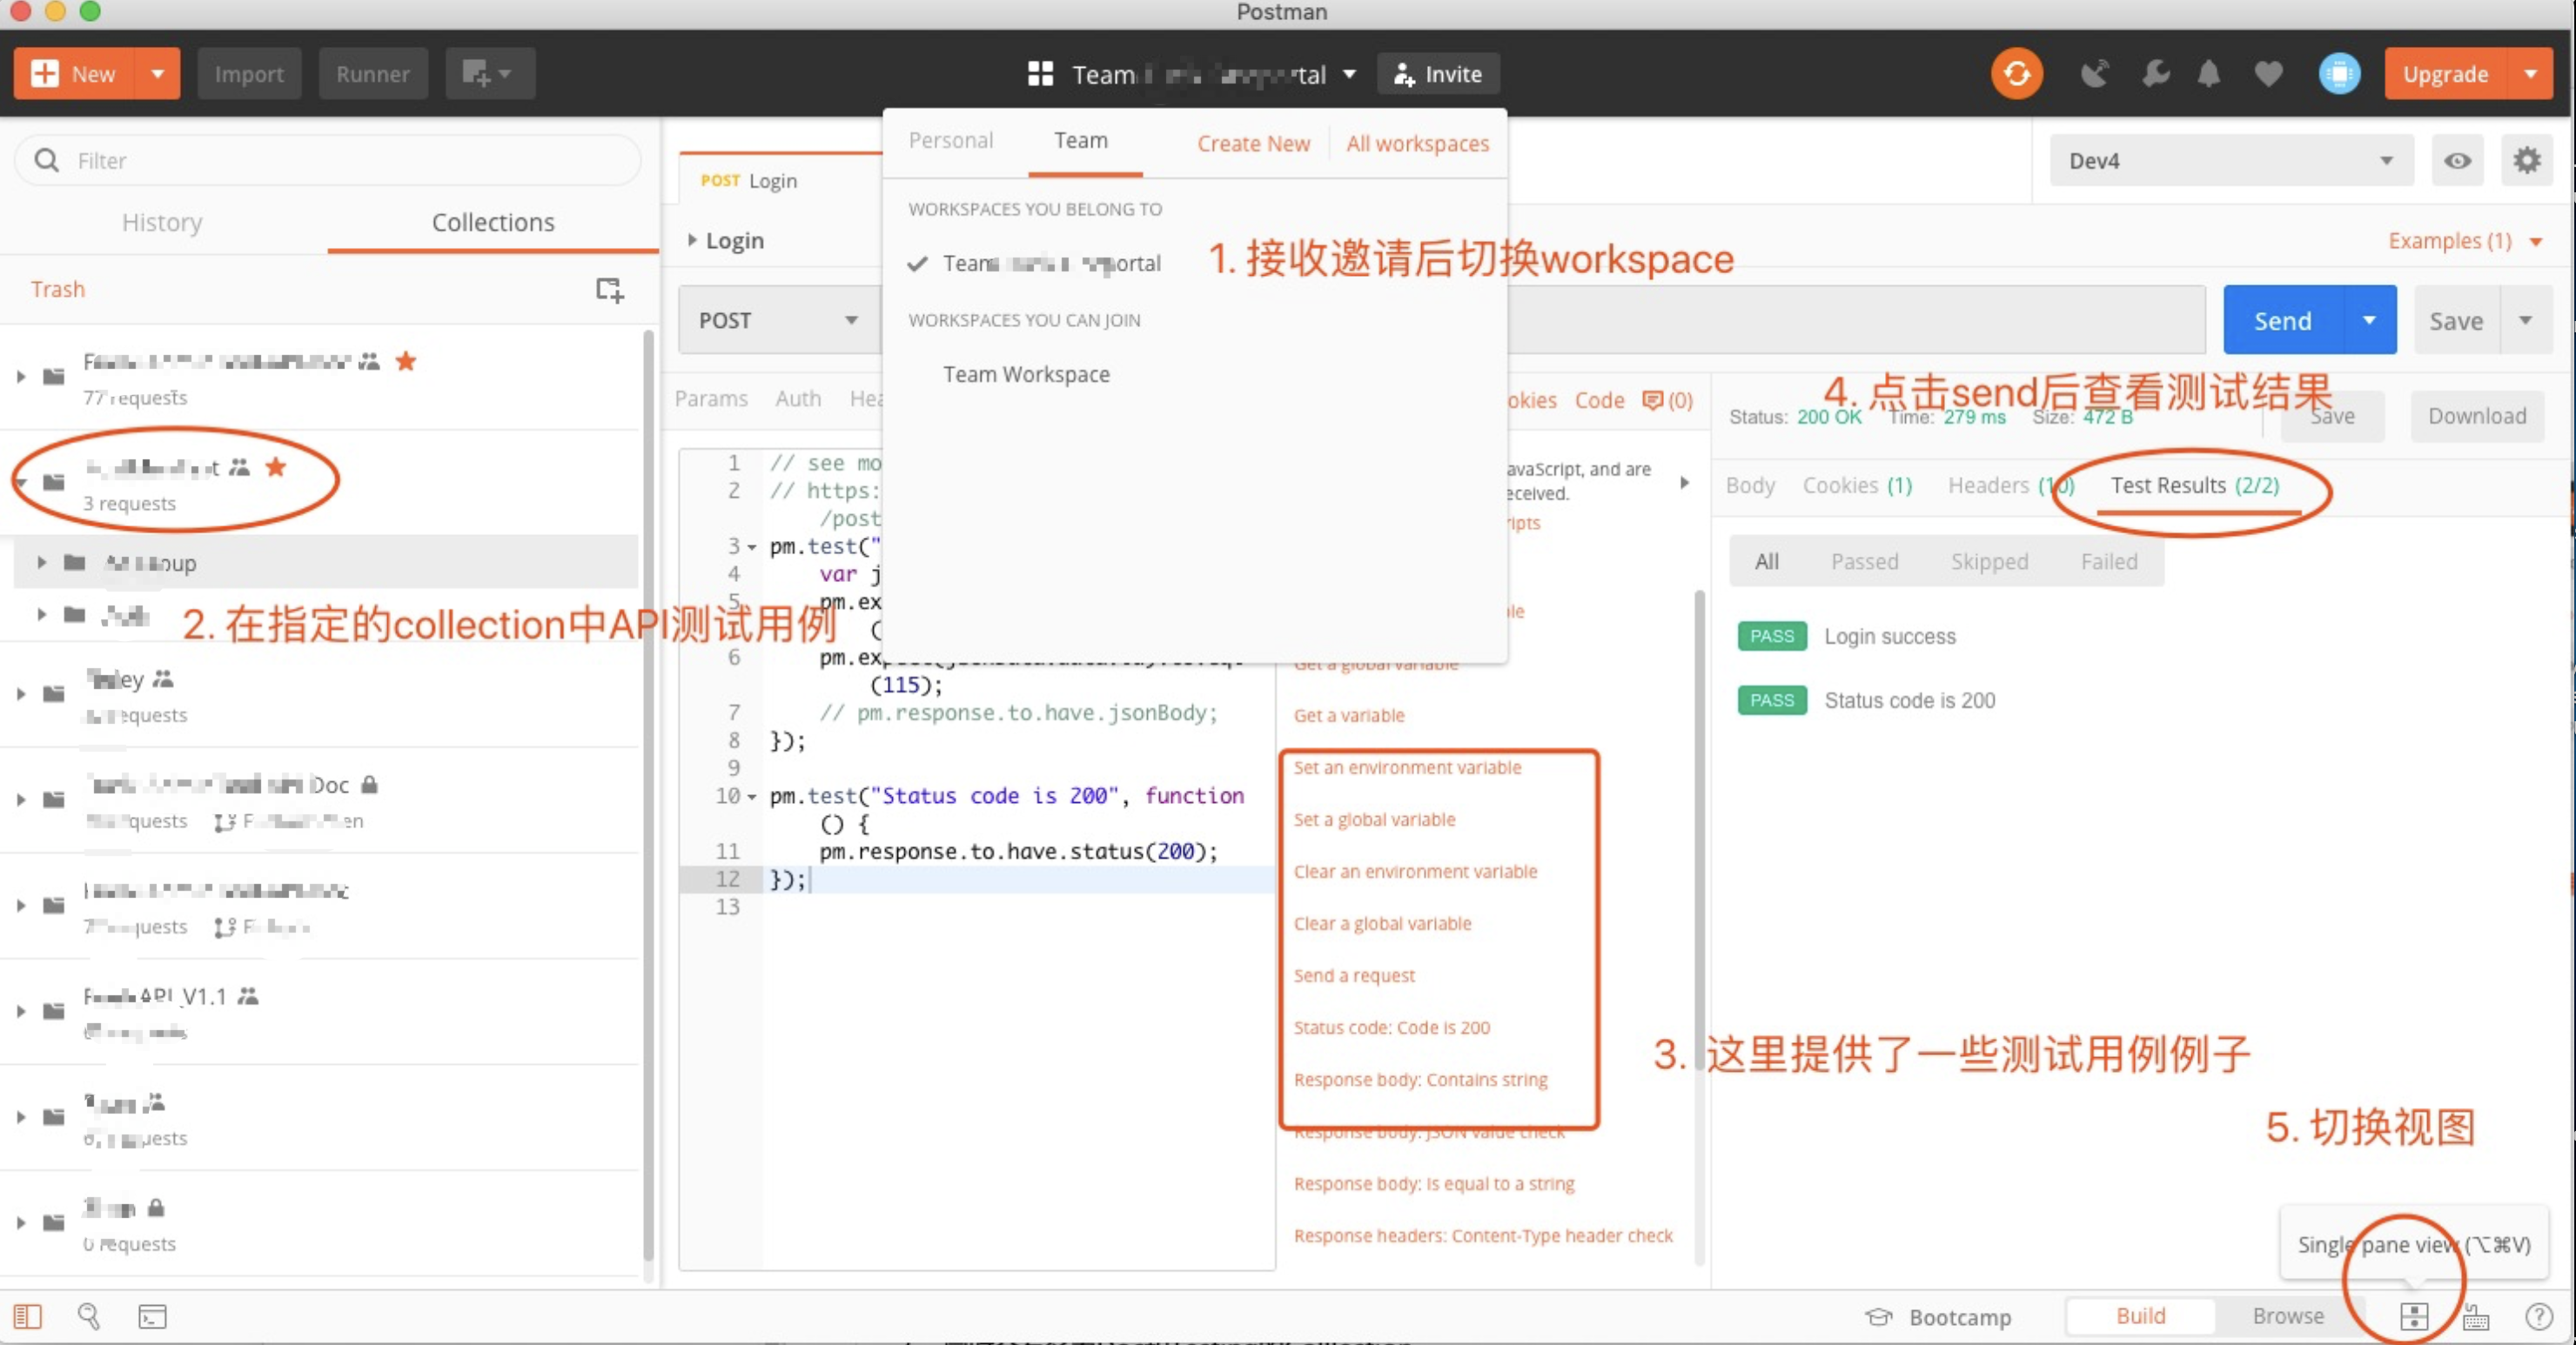Expand the POST method dropdown
Image resolution: width=2576 pixels, height=1345 pixels.
click(x=778, y=321)
